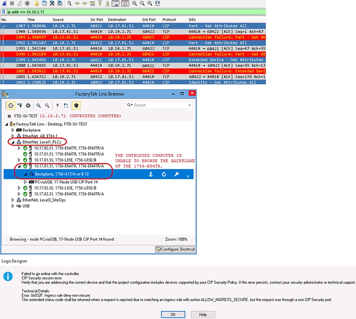The image size is (356, 319).
Task: Open the Search field dropdown arrow
Action: 189,105
